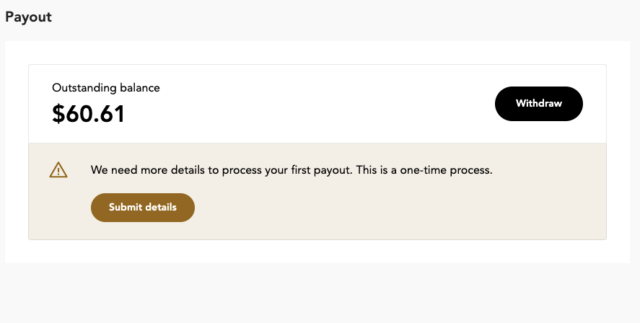
Task: Click the exclamation mark inside the alert triangle
Action: [x=58, y=172]
